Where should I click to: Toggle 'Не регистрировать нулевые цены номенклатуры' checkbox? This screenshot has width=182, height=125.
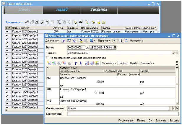(x=48, y=58)
